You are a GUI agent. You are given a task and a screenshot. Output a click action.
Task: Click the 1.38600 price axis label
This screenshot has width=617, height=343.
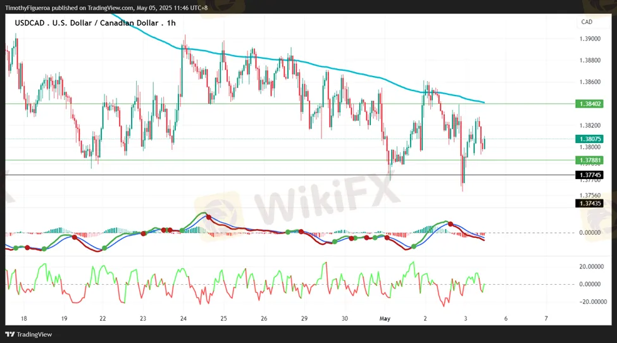pyautogui.click(x=590, y=82)
